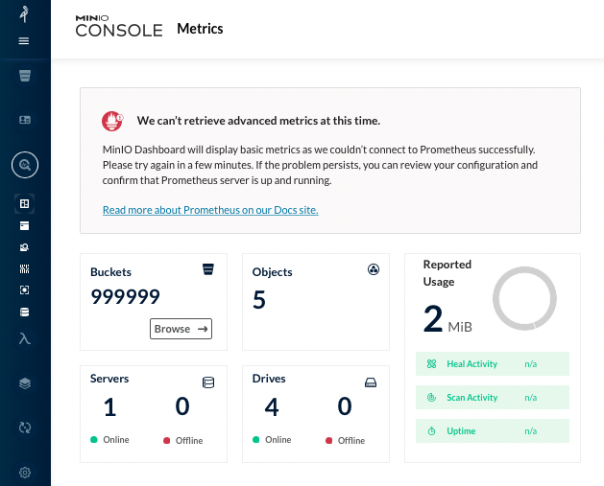Click the drive icon in Drives card
The image size is (604, 486).
tap(371, 382)
